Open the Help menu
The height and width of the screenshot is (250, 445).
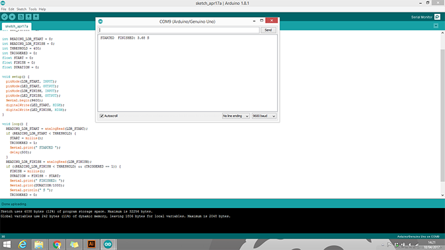[x=43, y=9]
